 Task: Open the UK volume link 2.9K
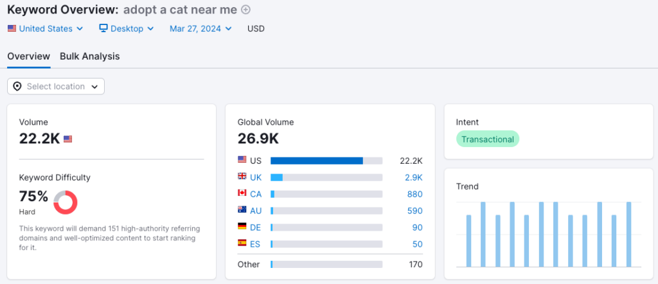[x=414, y=177]
